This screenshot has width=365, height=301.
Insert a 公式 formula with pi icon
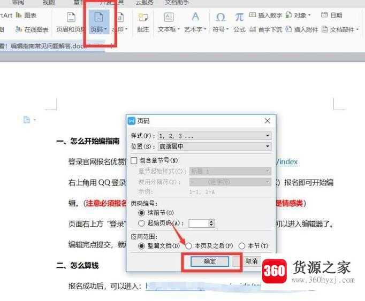pos(240,22)
